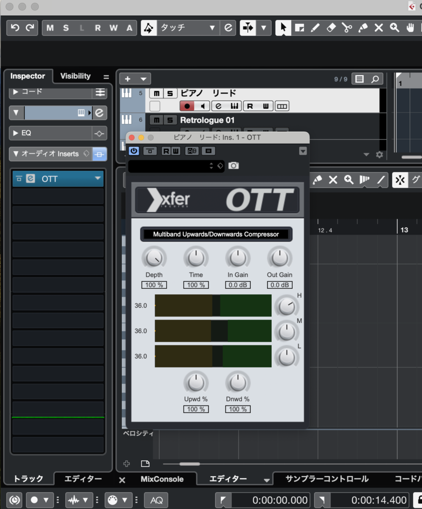This screenshot has height=509, width=422.
Task: Click the add track plus button
Action: [x=128, y=79]
